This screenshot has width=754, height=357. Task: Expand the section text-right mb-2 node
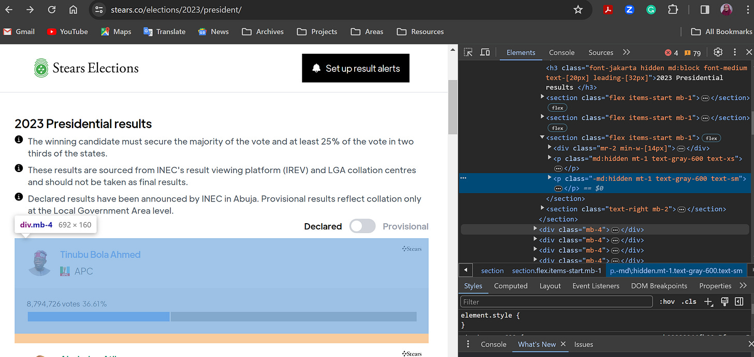543,208
